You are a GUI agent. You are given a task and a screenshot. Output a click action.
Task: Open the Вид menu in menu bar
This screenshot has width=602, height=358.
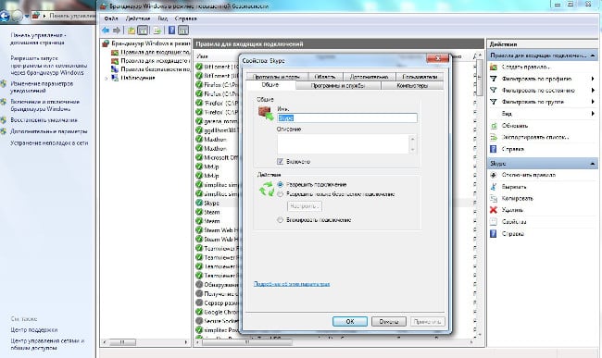(x=162, y=19)
